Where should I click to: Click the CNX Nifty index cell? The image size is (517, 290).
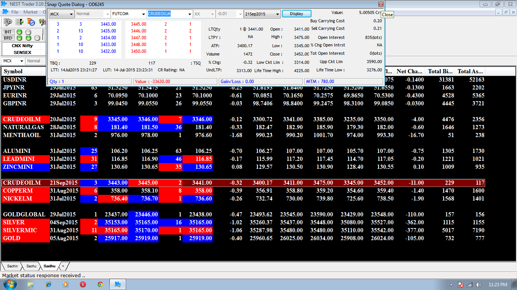[22, 46]
